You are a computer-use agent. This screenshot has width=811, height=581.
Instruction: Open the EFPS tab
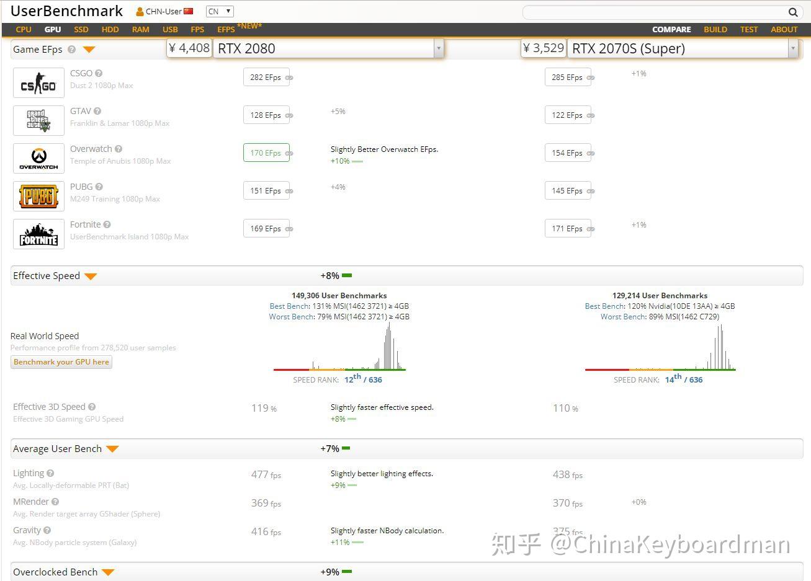point(226,29)
